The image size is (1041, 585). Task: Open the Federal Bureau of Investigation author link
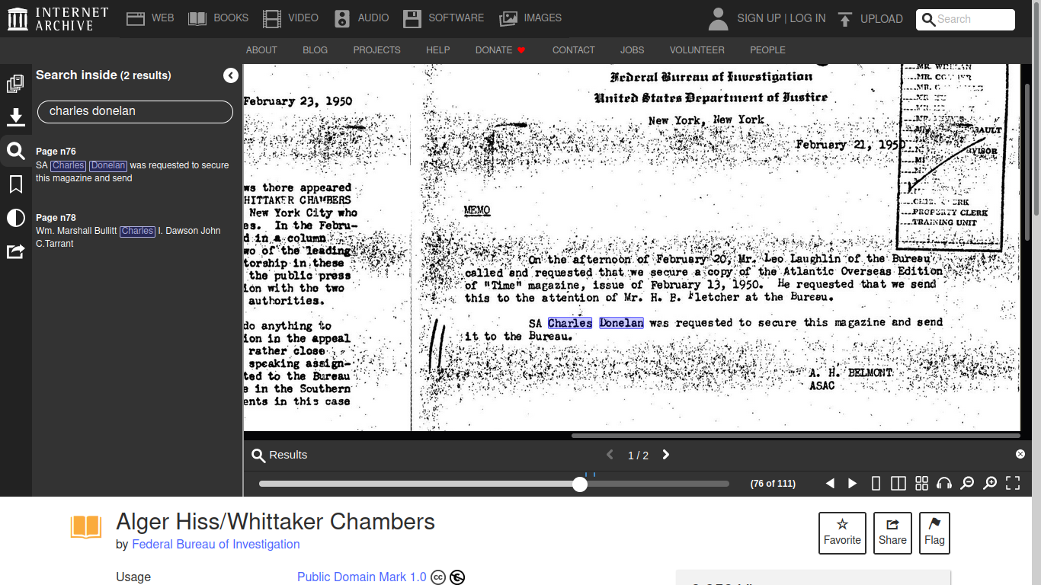pos(216,545)
